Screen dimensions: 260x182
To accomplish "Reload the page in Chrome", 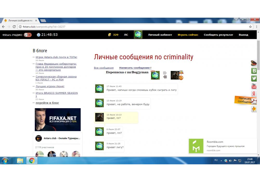I will (14, 27).
